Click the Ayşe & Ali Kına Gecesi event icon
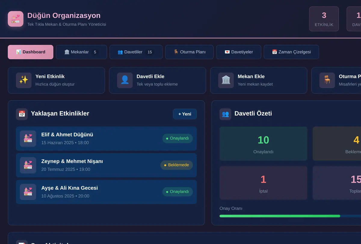The image size is (361, 244). [x=28, y=192]
